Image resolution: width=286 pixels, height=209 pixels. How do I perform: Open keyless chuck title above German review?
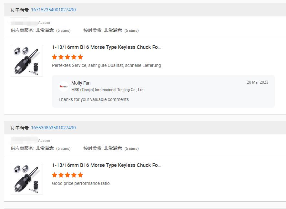[x=106, y=47]
